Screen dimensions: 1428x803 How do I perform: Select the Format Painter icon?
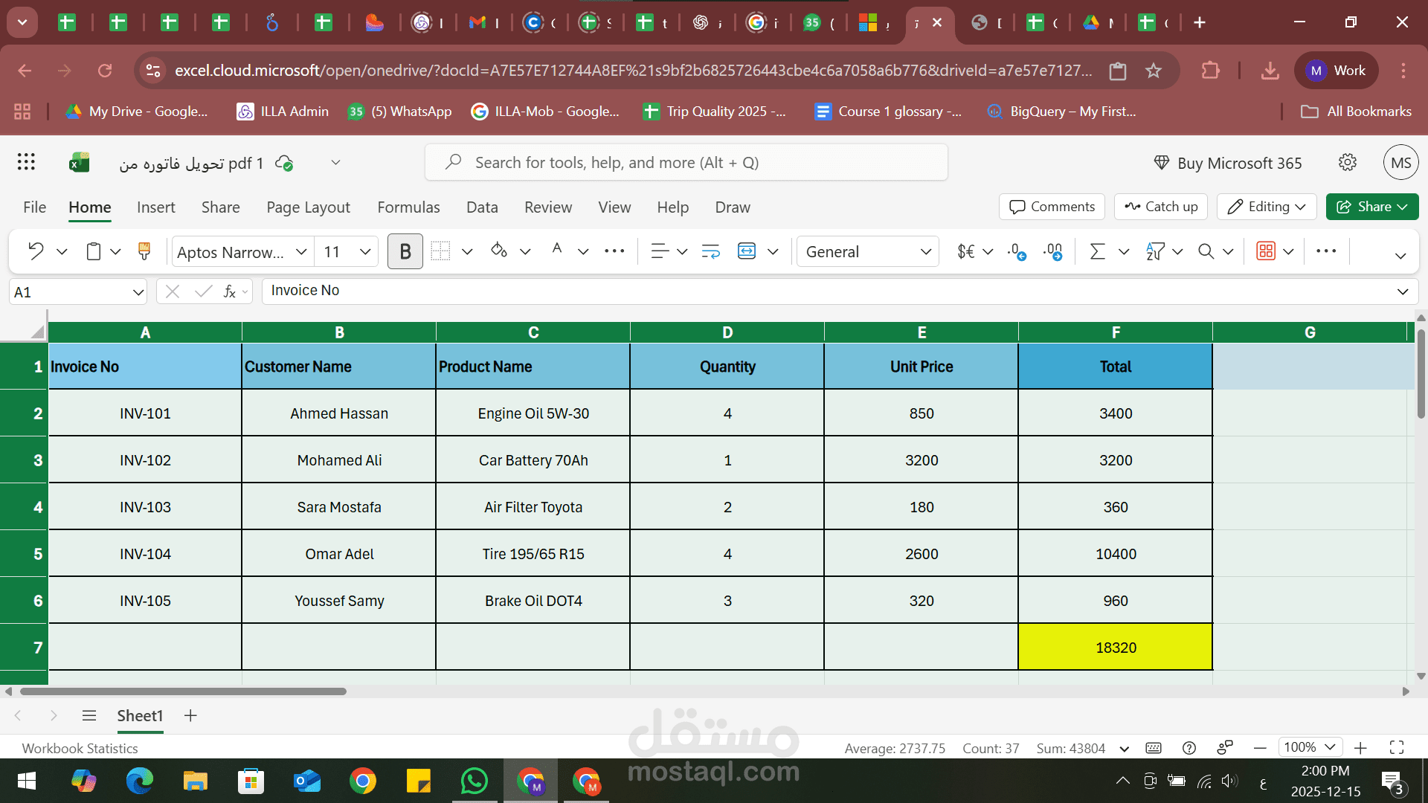click(x=144, y=251)
